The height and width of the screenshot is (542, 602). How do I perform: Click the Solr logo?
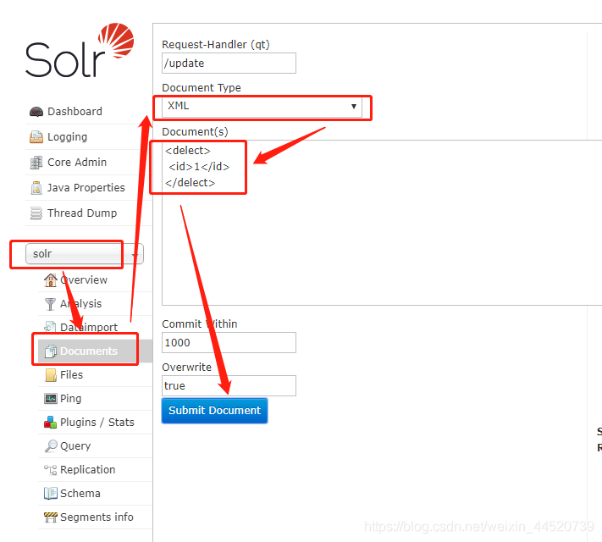point(80,50)
